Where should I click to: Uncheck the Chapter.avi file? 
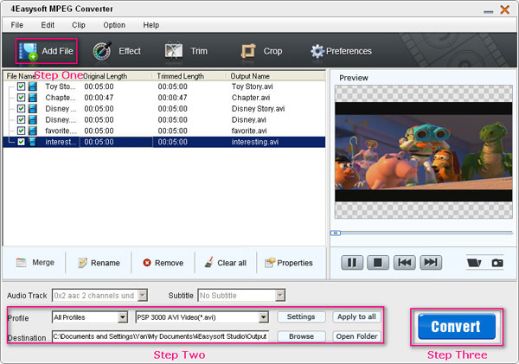21,98
